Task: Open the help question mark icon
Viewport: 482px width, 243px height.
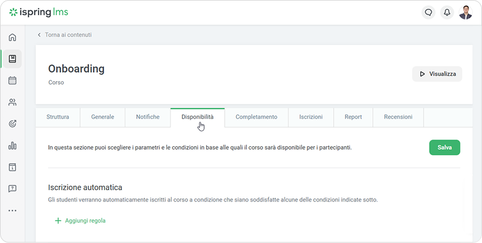Action: click(12, 188)
